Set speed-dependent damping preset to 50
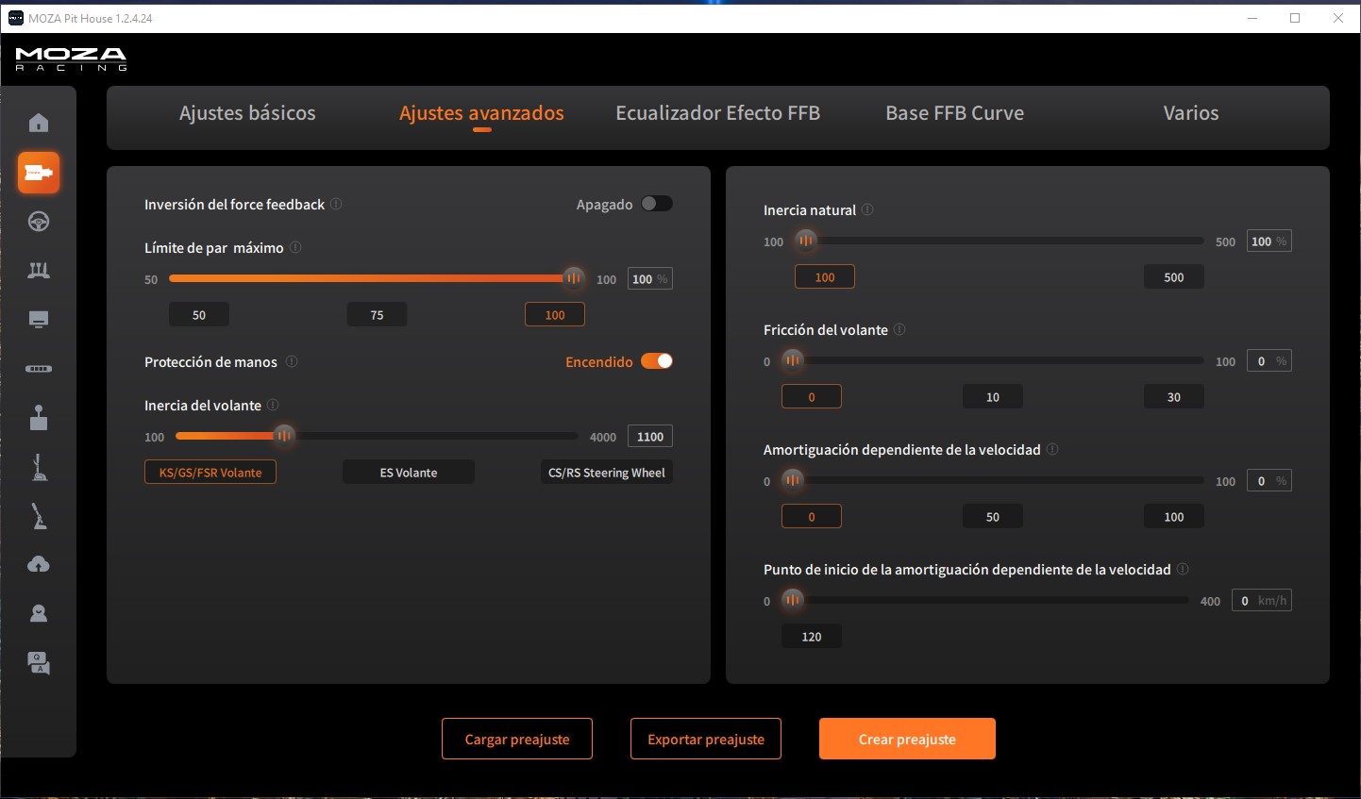The image size is (1361, 799). click(993, 517)
